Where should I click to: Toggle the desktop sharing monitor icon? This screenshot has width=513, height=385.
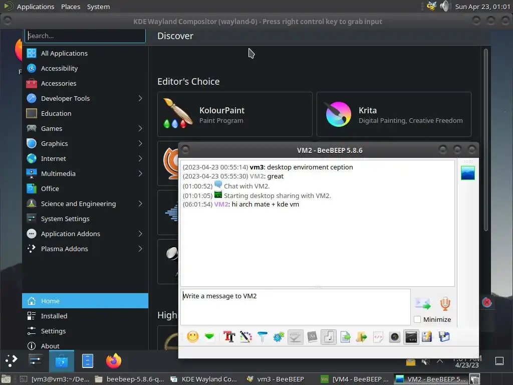(411, 336)
